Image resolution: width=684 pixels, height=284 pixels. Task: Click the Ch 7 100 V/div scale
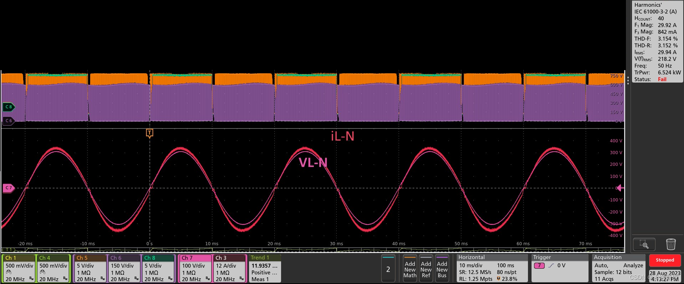click(x=193, y=266)
